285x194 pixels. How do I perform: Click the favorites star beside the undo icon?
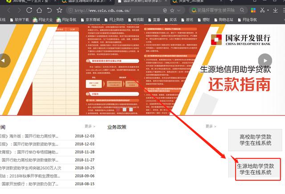[59, 10]
